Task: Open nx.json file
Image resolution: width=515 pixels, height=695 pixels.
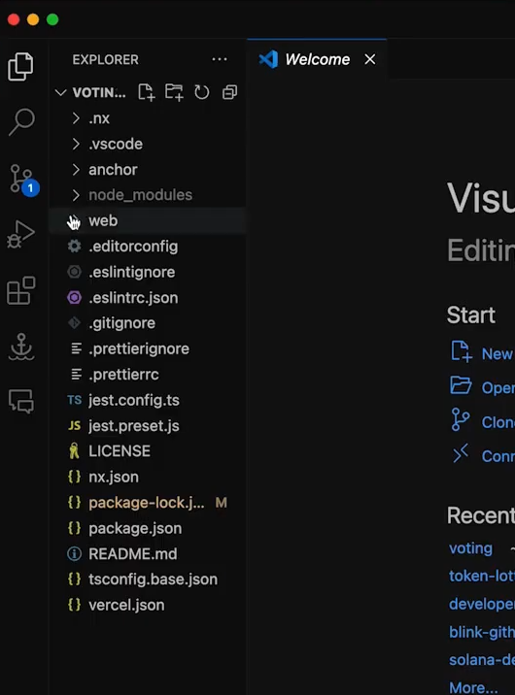Action: click(147, 477)
